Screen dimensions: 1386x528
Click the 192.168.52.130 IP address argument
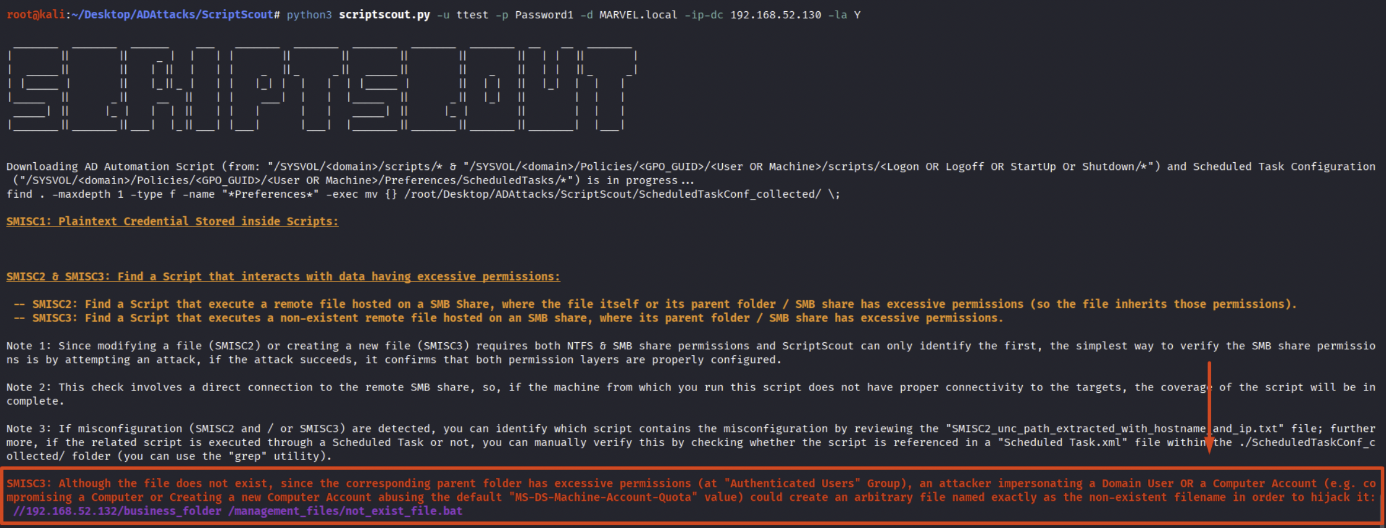[x=775, y=15]
